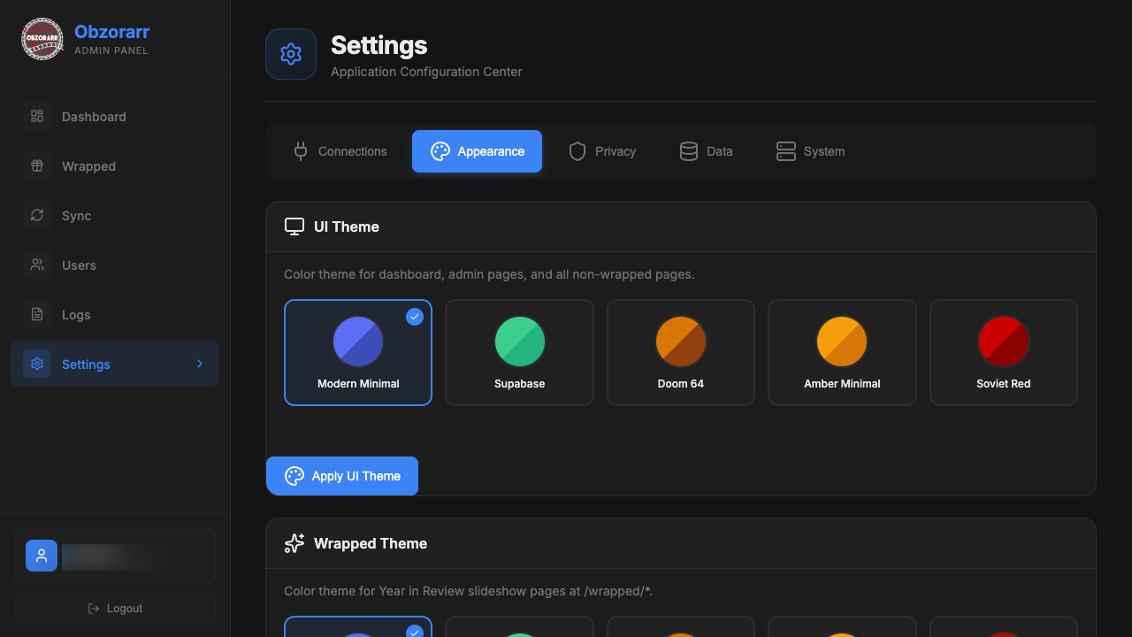Open the Connections tab

[340, 151]
